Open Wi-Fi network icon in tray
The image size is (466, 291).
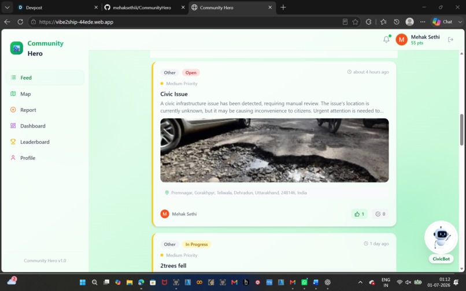[400, 282]
